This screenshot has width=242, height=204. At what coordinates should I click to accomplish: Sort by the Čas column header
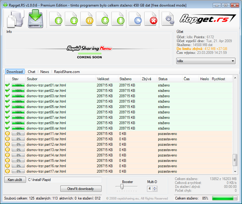pos(190,79)
